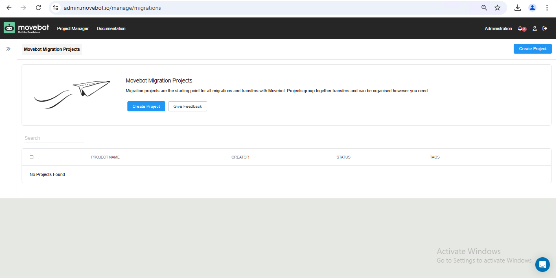Click the 'No Projects Found' text

(x=47, y=174)
